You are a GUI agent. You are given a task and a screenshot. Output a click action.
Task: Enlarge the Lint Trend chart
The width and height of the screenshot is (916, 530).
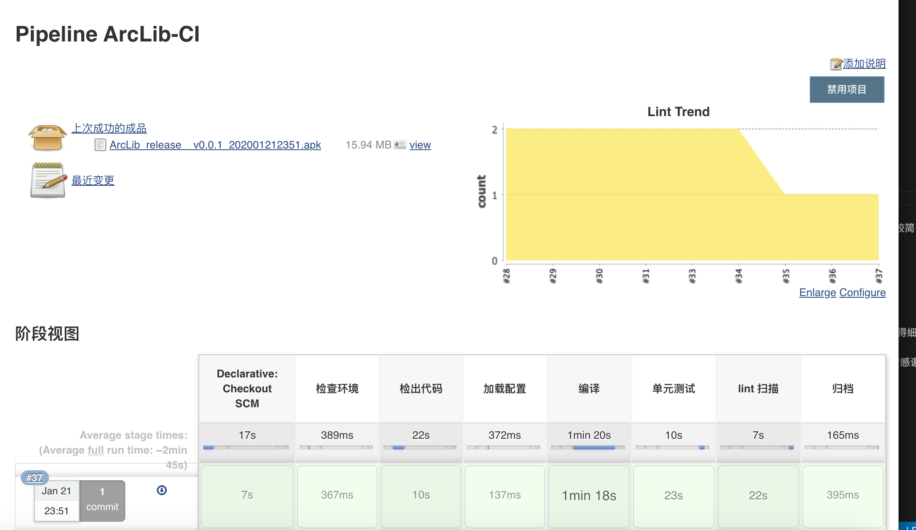(817, 292)
